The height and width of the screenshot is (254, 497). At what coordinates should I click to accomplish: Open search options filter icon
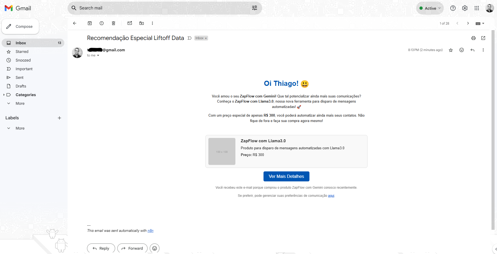pos(255,8)
